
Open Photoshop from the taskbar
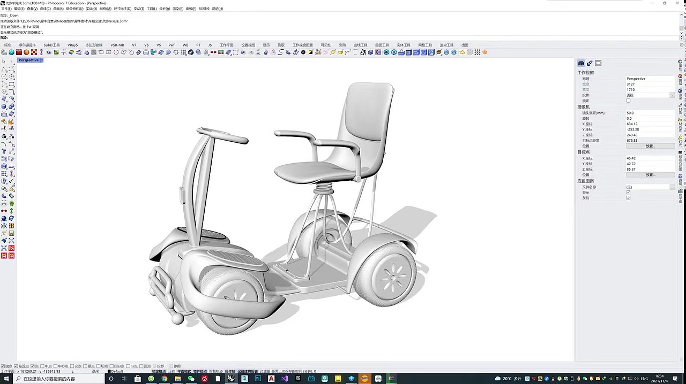tap(257, 379)
